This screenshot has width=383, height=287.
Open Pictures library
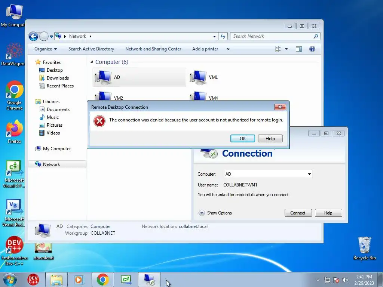point(51,125)
